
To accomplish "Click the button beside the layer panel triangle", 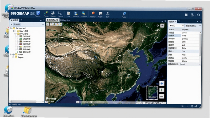I will 17,24.
